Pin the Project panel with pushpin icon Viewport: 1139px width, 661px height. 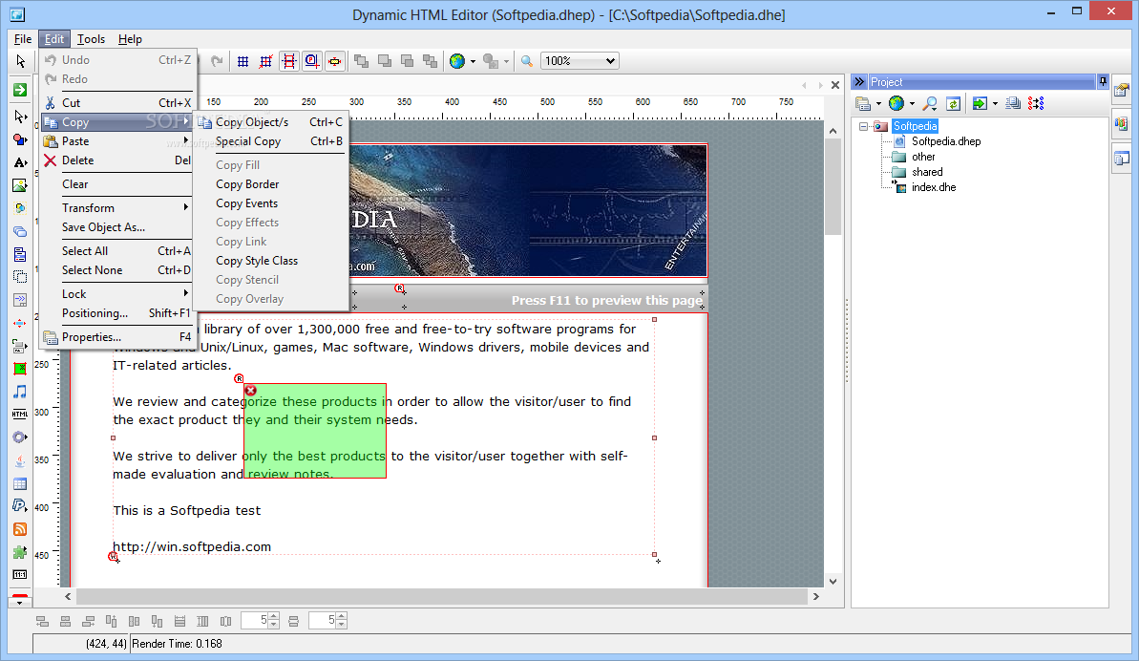click(1103, 82)
